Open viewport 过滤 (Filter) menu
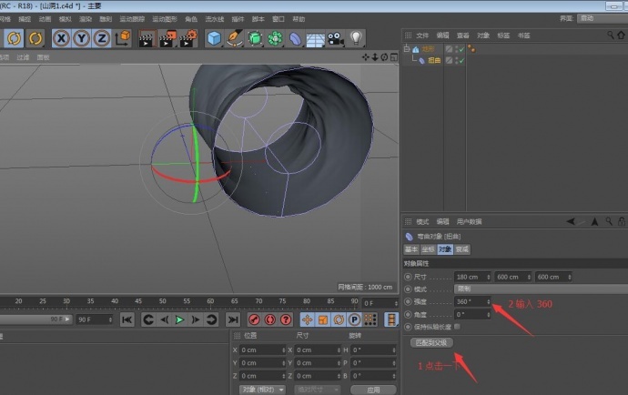628x395 pixels. (23, 57)
